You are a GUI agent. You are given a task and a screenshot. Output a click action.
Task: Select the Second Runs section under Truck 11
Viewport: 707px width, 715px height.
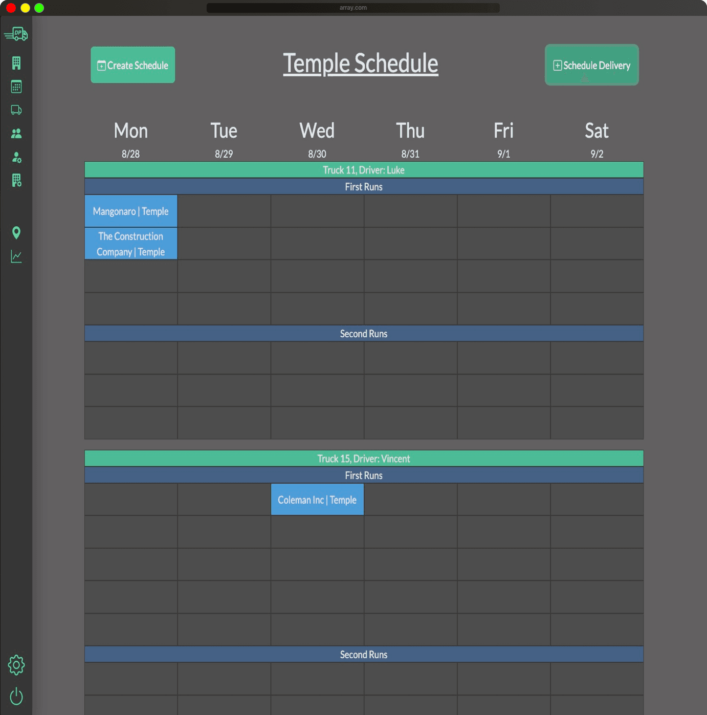tap(363, 333)
